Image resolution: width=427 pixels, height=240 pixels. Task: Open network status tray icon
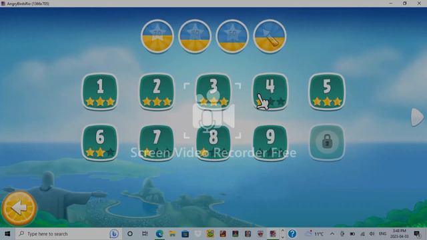tap(362, 234)
